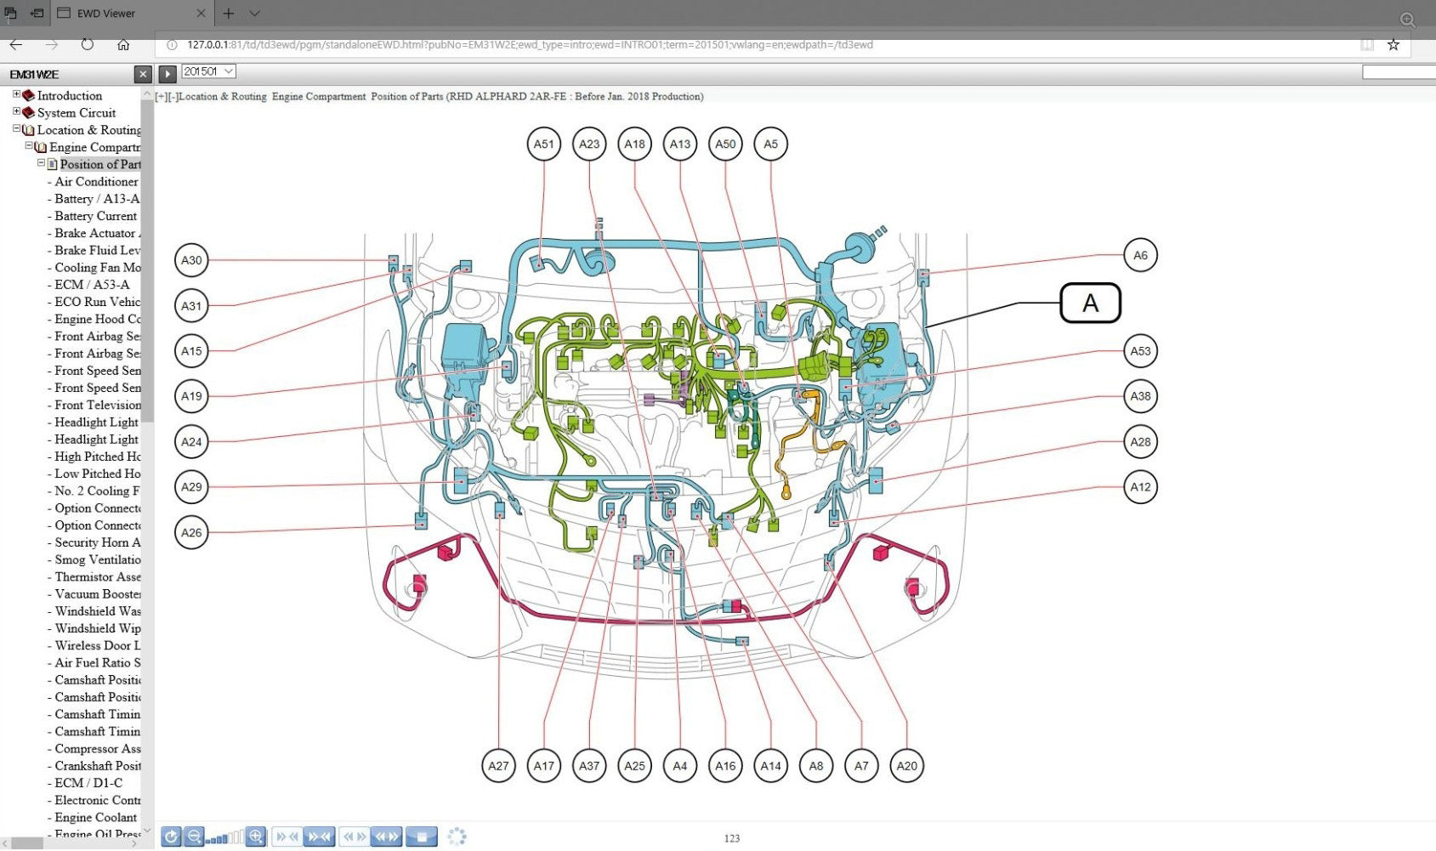Click the reset view rotate icon
Viewport: 1436px width, 851px height.
coord(171,837)
